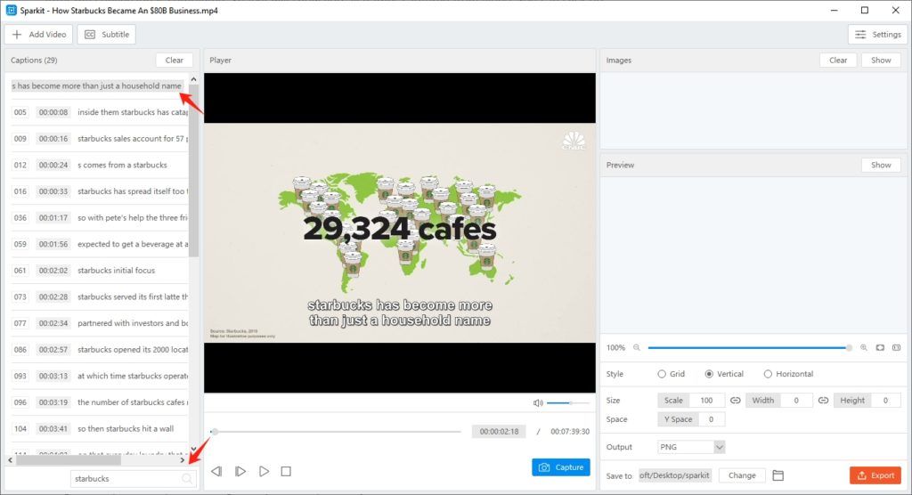Change the save location
This screenshot has height=495, width=912.
pos(742,475)
